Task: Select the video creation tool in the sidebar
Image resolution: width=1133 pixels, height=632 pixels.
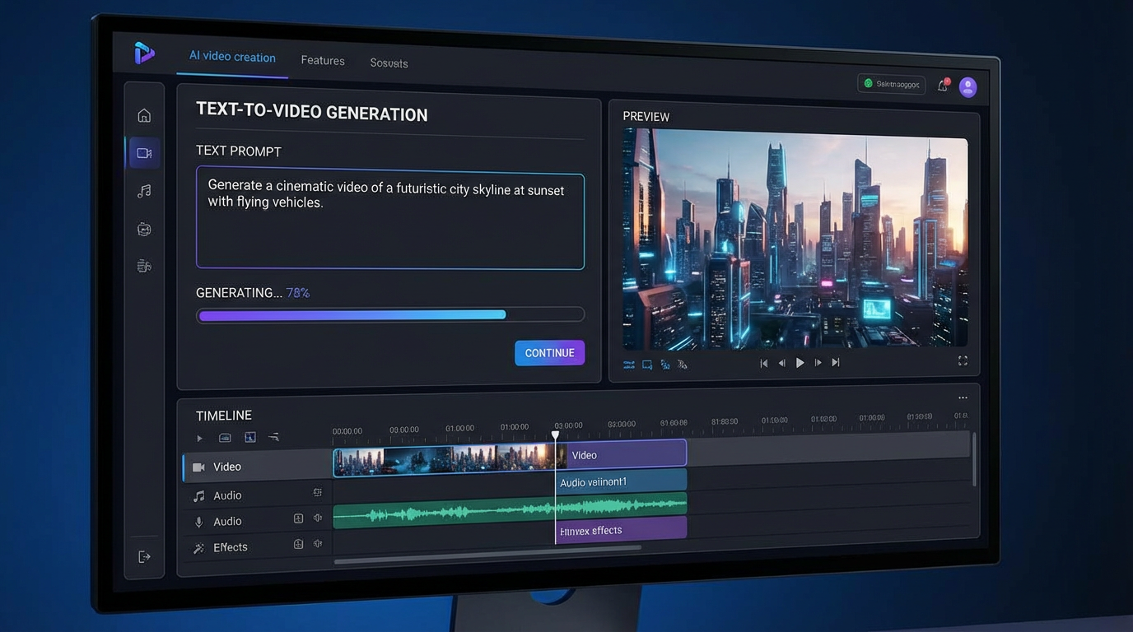Action: [144, 152]
